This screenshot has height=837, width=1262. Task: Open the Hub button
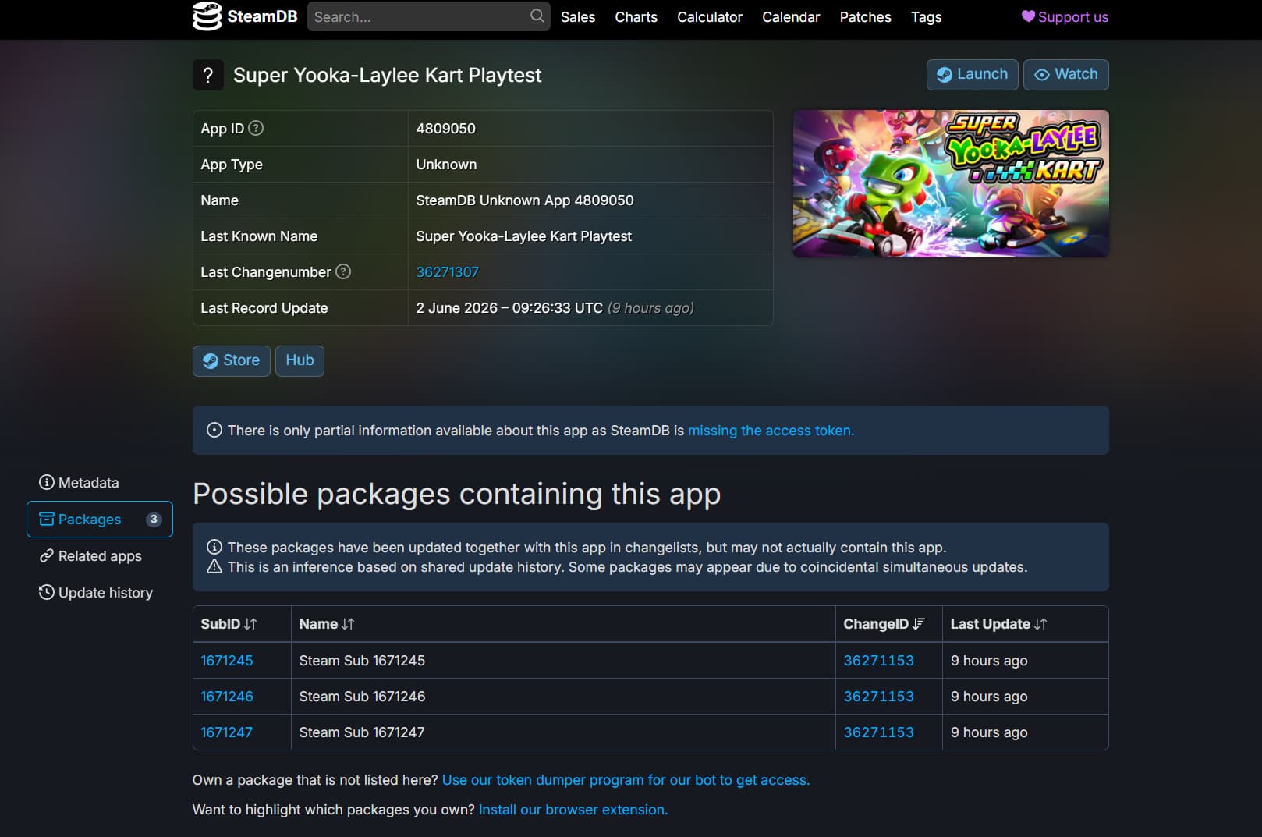300,361
